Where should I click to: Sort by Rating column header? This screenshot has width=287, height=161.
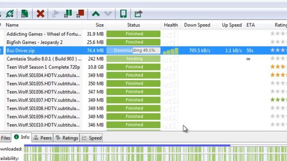281,25
